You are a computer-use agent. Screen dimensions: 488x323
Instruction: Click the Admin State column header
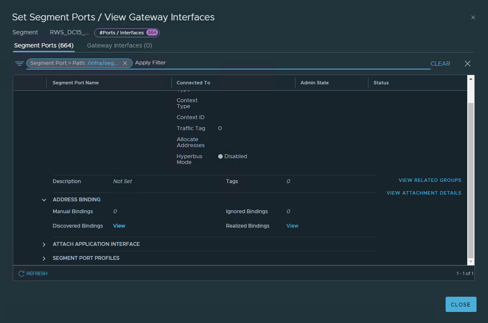(x=314, y=83)
